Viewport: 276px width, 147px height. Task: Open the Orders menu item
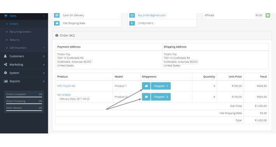(14, 24)
